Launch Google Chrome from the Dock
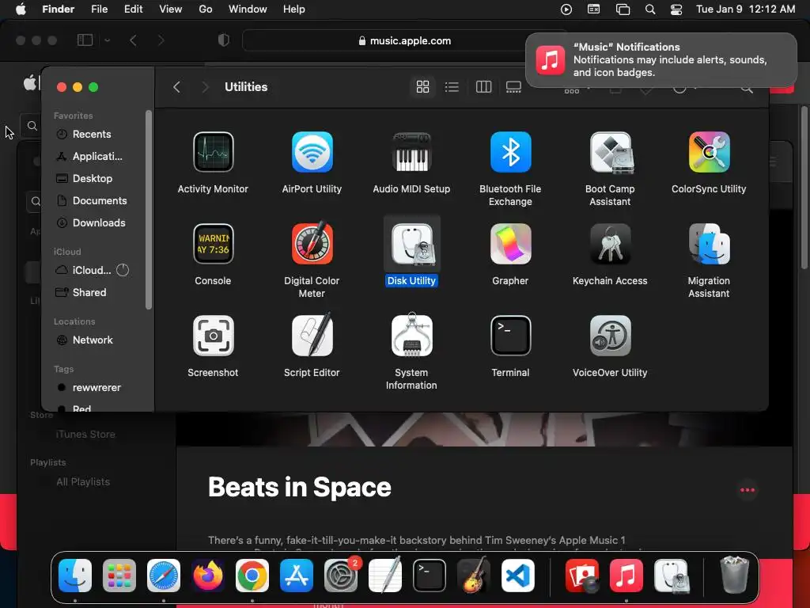The width and height of the screenshot is (810, 608). pyautogui.click(x=252, y=576)
